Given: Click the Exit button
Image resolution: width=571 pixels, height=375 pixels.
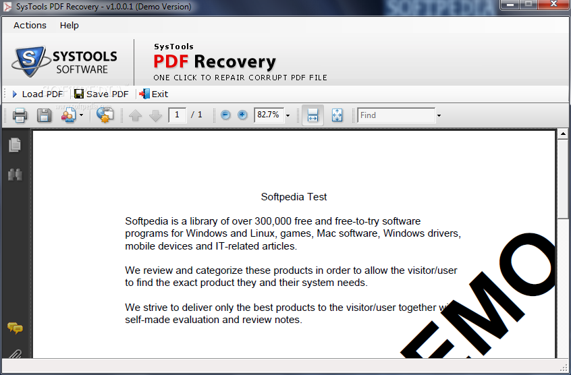Looking at the screenshot, I should tap(154, 94).
